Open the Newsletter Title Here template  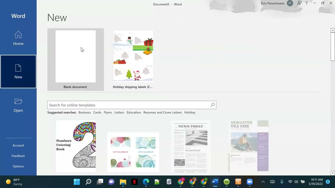248,146
